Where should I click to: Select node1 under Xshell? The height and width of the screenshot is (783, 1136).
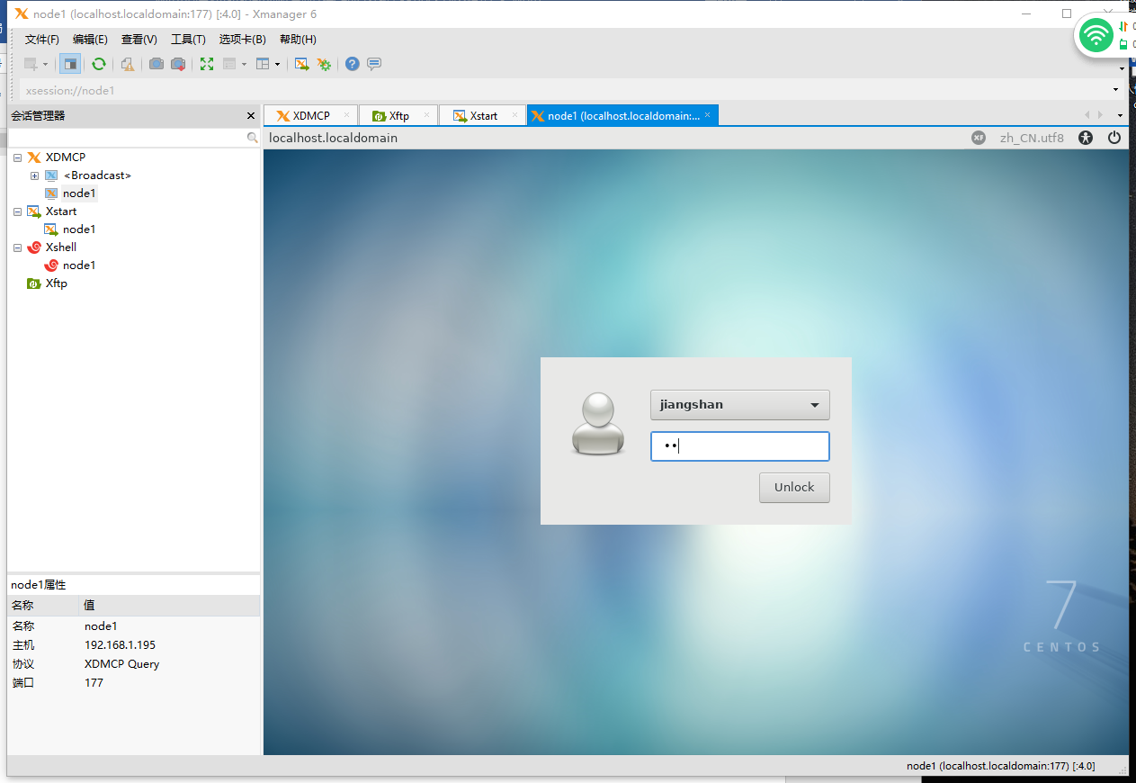pos(79,265)
